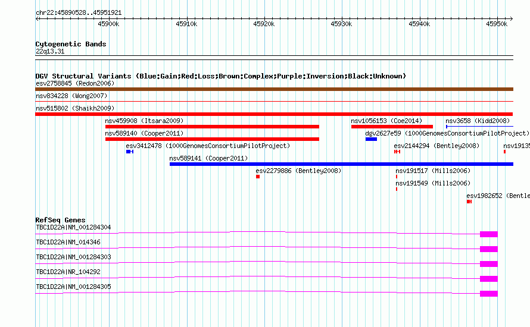Open the nsv3658 (Kidd2008) label

[478, 121]
